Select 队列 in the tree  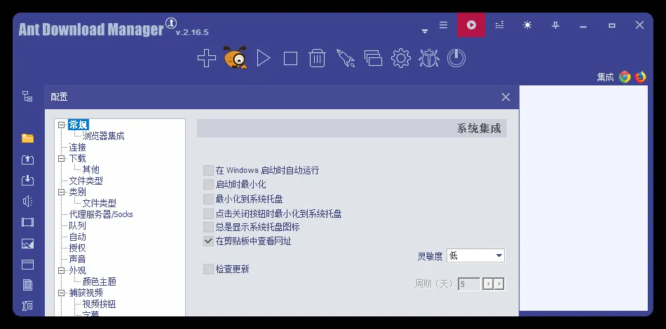click(x=77, y=225)
